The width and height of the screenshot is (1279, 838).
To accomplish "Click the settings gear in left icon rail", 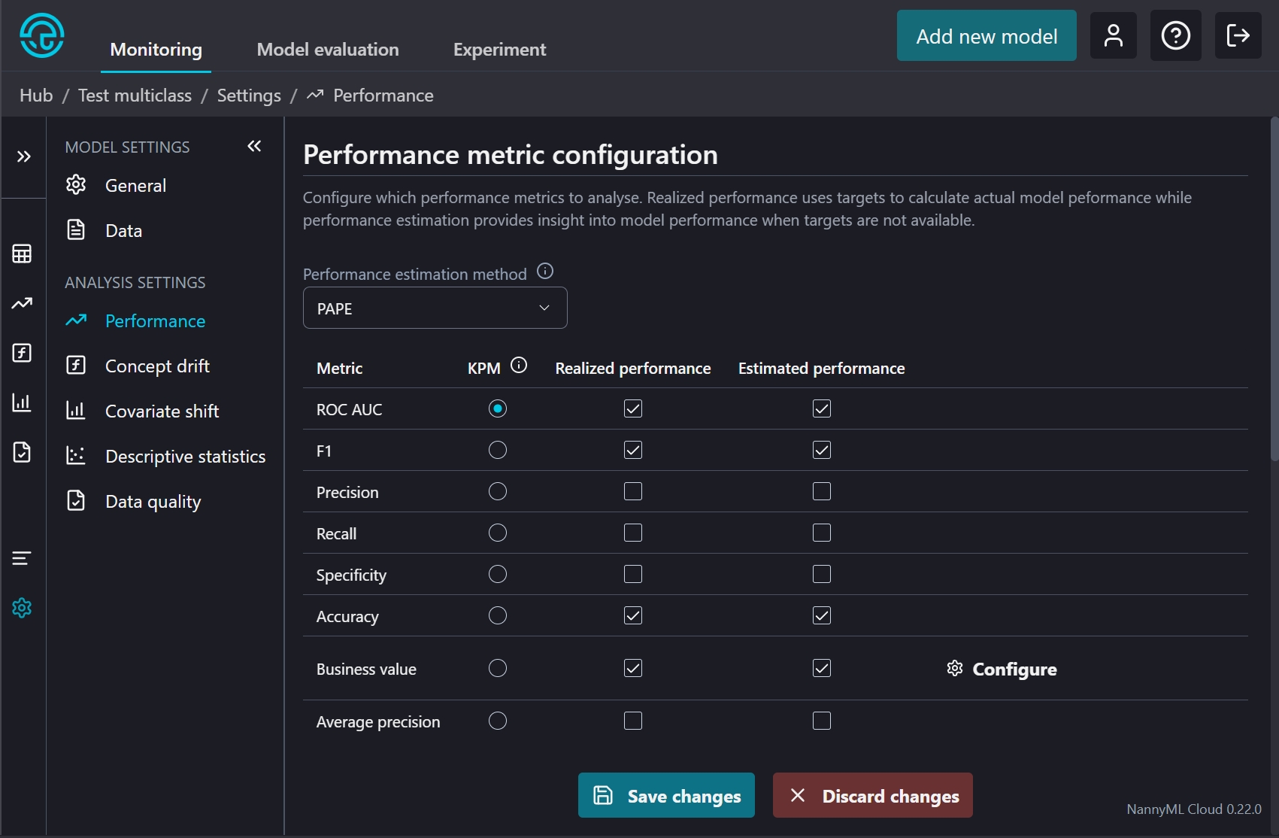I will (22, 608).
